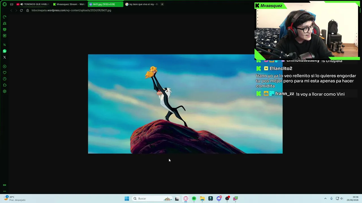Screen dimensions: 362x203
Task: Click the microphone tray icon
Action: click(x=331, y=198)
